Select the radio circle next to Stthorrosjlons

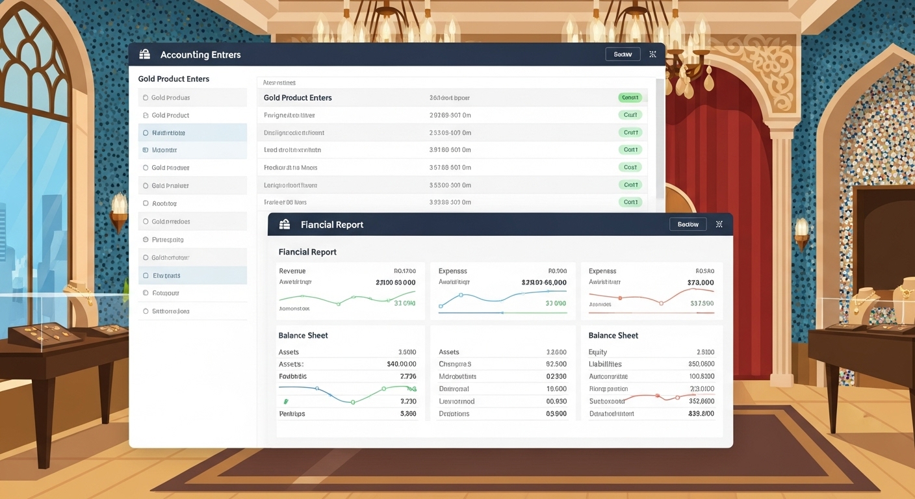click(146, 311)
